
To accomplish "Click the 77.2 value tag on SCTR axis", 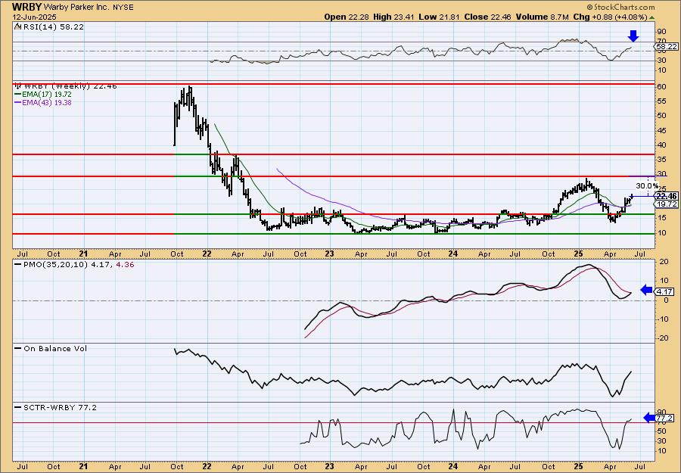I will click(x=665, y=419).
